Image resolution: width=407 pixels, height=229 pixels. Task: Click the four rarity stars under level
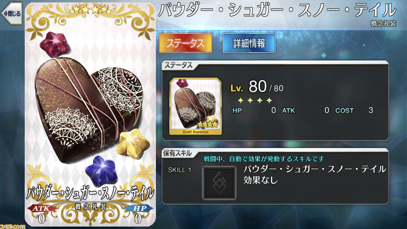(255, 101)
